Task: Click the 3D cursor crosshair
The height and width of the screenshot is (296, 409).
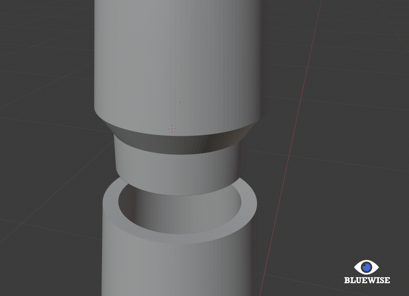Action: (x=172, y=129)
